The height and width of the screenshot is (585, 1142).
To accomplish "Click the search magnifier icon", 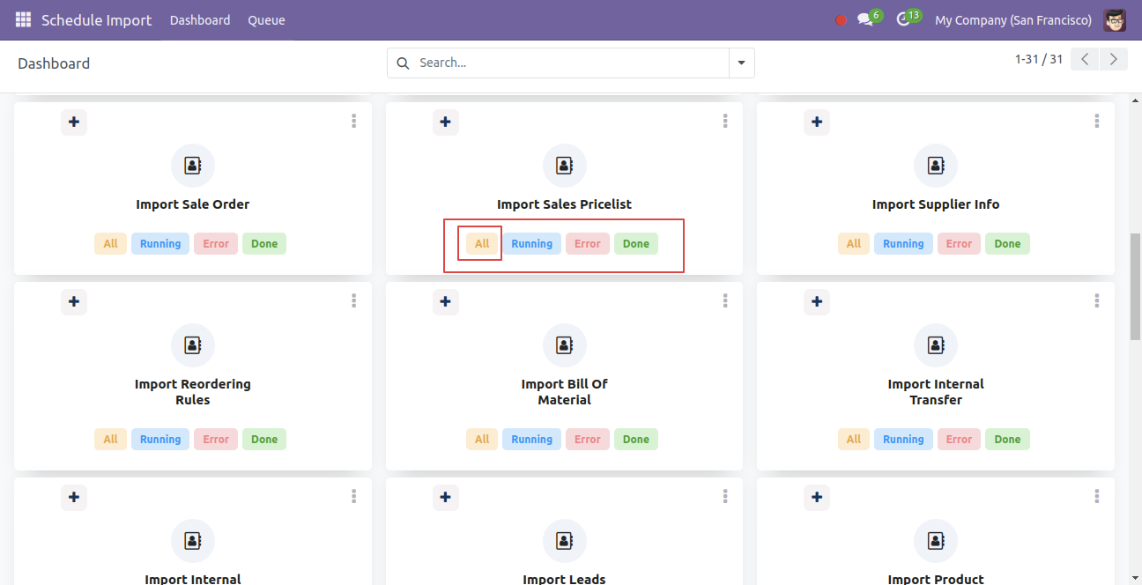I will coord(404,63).
